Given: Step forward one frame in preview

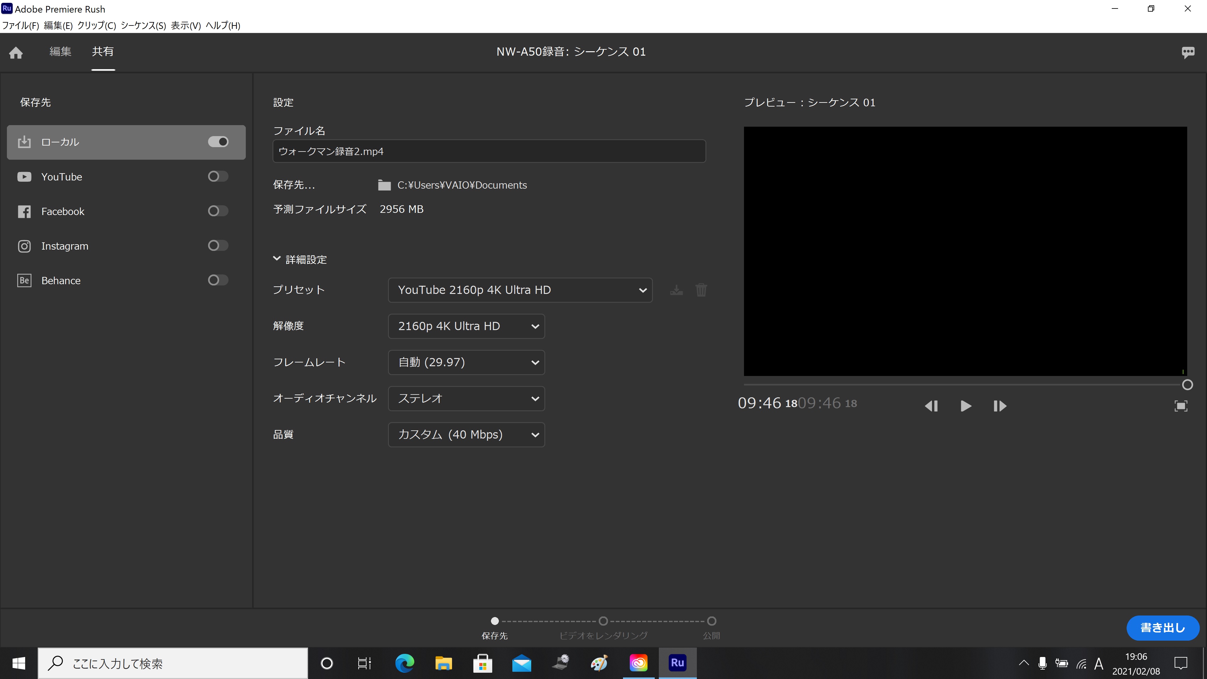Looking at the screenshot, I should click(1000, 406).
